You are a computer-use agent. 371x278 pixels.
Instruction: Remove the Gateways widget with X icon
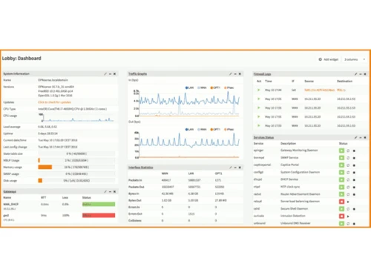(114, 191)
